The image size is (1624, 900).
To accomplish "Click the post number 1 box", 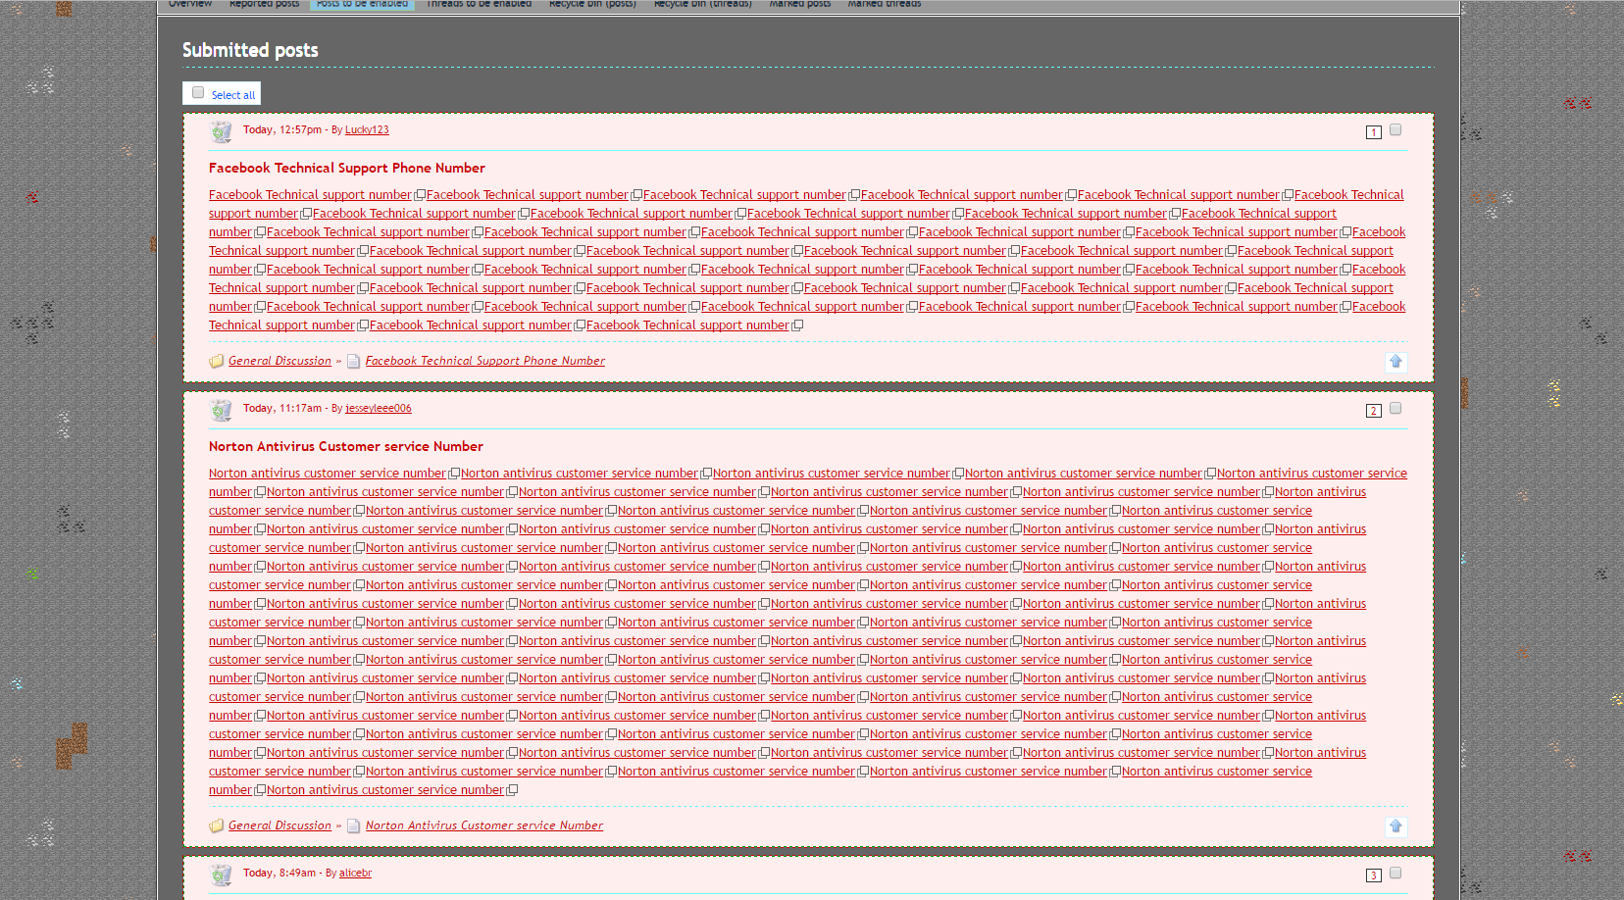I will (x=1373, y=132).
